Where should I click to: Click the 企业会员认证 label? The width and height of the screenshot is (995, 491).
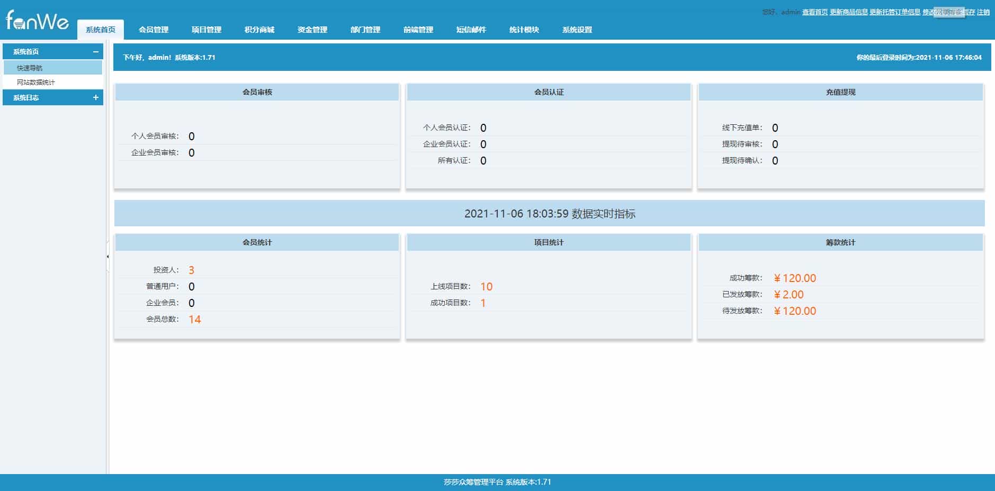point(447,144)
